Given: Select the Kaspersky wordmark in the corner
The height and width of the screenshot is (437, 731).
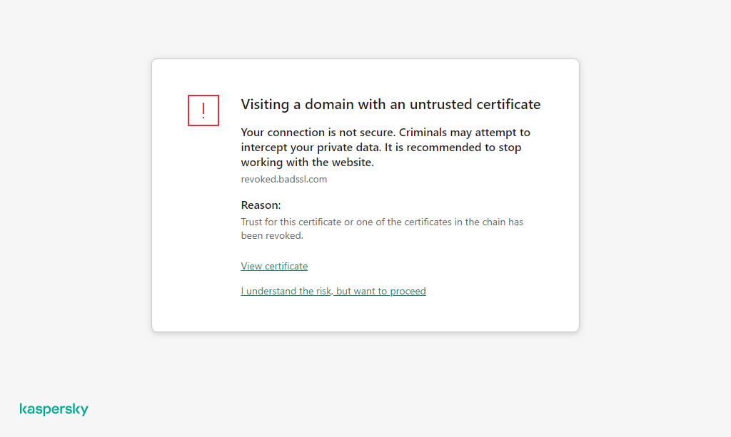Looking at the screenshot, I should tap(54, 408).
